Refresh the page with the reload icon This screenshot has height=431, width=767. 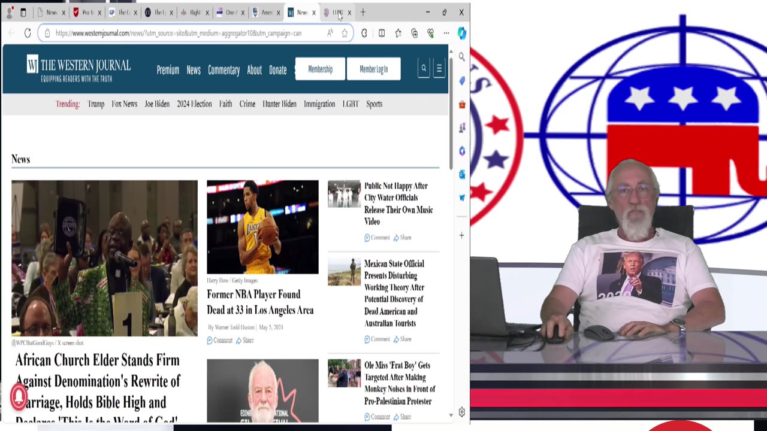28,33
